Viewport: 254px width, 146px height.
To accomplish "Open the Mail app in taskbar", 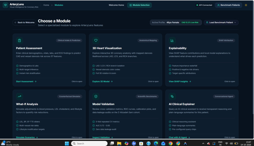I will (x=163, y=143).
